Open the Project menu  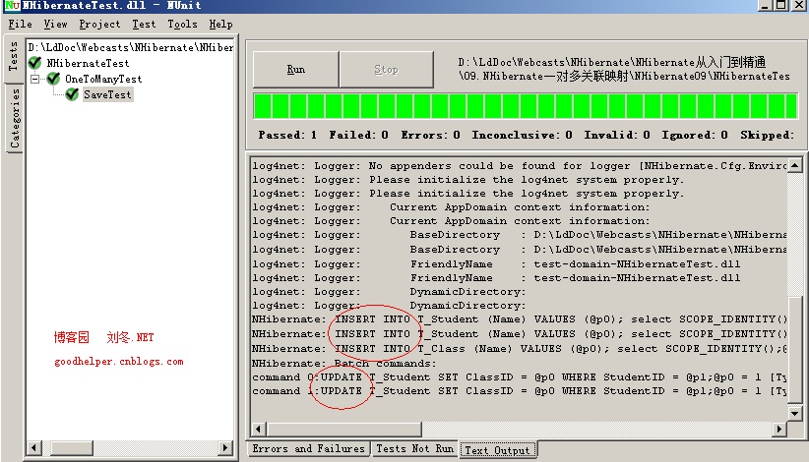pos(99,25)
